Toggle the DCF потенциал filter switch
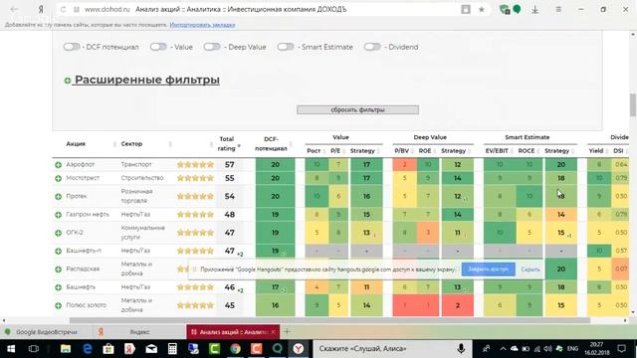Viewport: 637px width, 358px height. (72, 47)
